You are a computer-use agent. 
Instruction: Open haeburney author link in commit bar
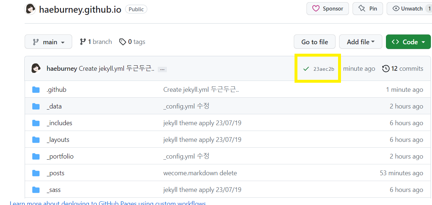tap(62, 69)
